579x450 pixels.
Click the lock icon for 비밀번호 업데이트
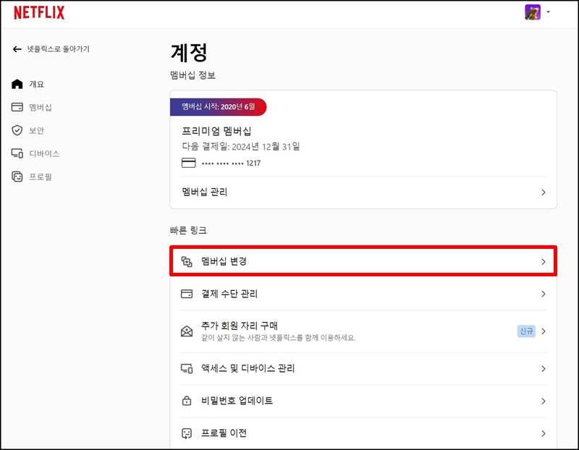(187, 401)
